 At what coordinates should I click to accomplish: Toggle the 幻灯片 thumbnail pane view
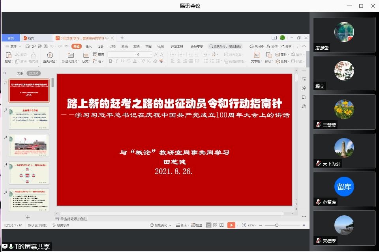click(x=33, y=73)
